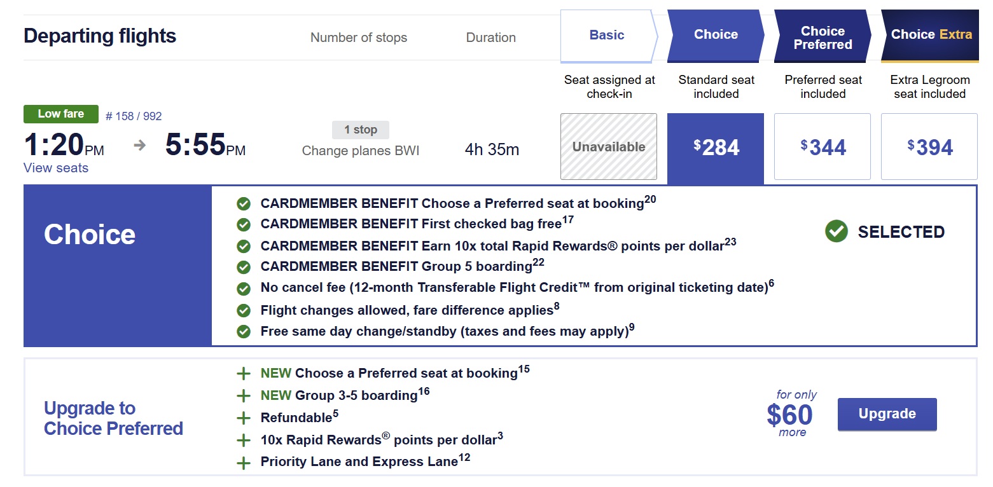Click check icon next to Group 5 boarding
This screenshot has height=487, width=993.
(x=243, y=267)
